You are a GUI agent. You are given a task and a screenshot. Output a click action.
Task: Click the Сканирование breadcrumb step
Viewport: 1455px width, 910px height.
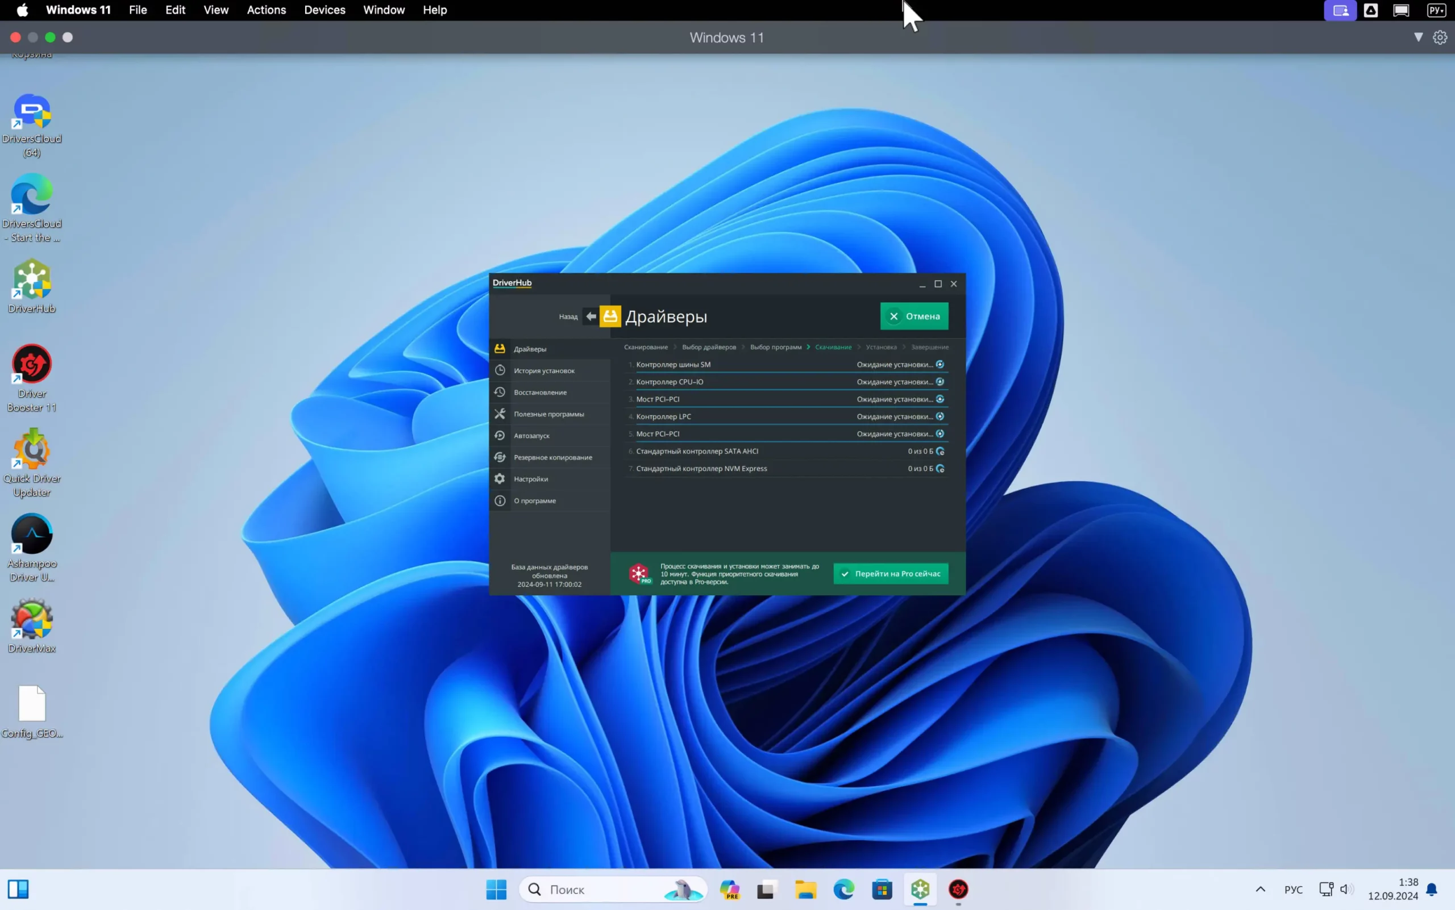pos(646,347)
